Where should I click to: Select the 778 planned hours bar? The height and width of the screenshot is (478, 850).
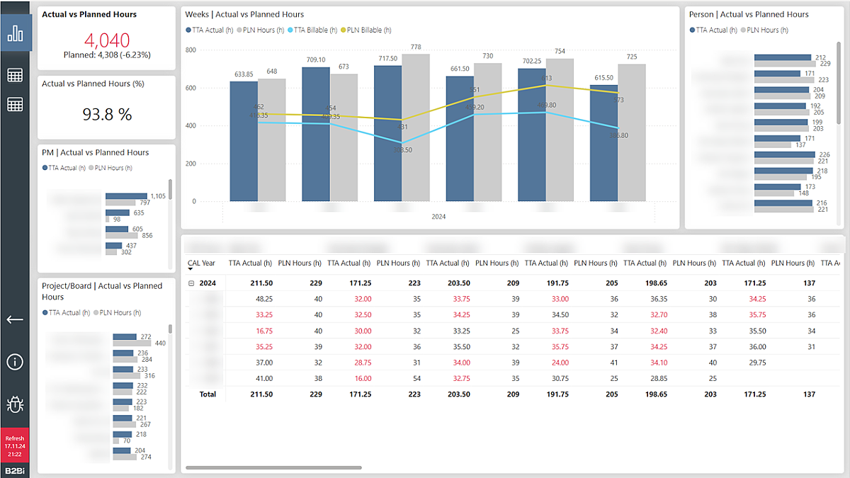415,127
